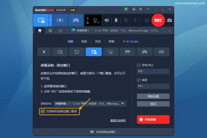Image resolution: width=207 pixels, height=138 pixels.
Task: Toggle the microphone icon
Action: [x=116, y=20]
